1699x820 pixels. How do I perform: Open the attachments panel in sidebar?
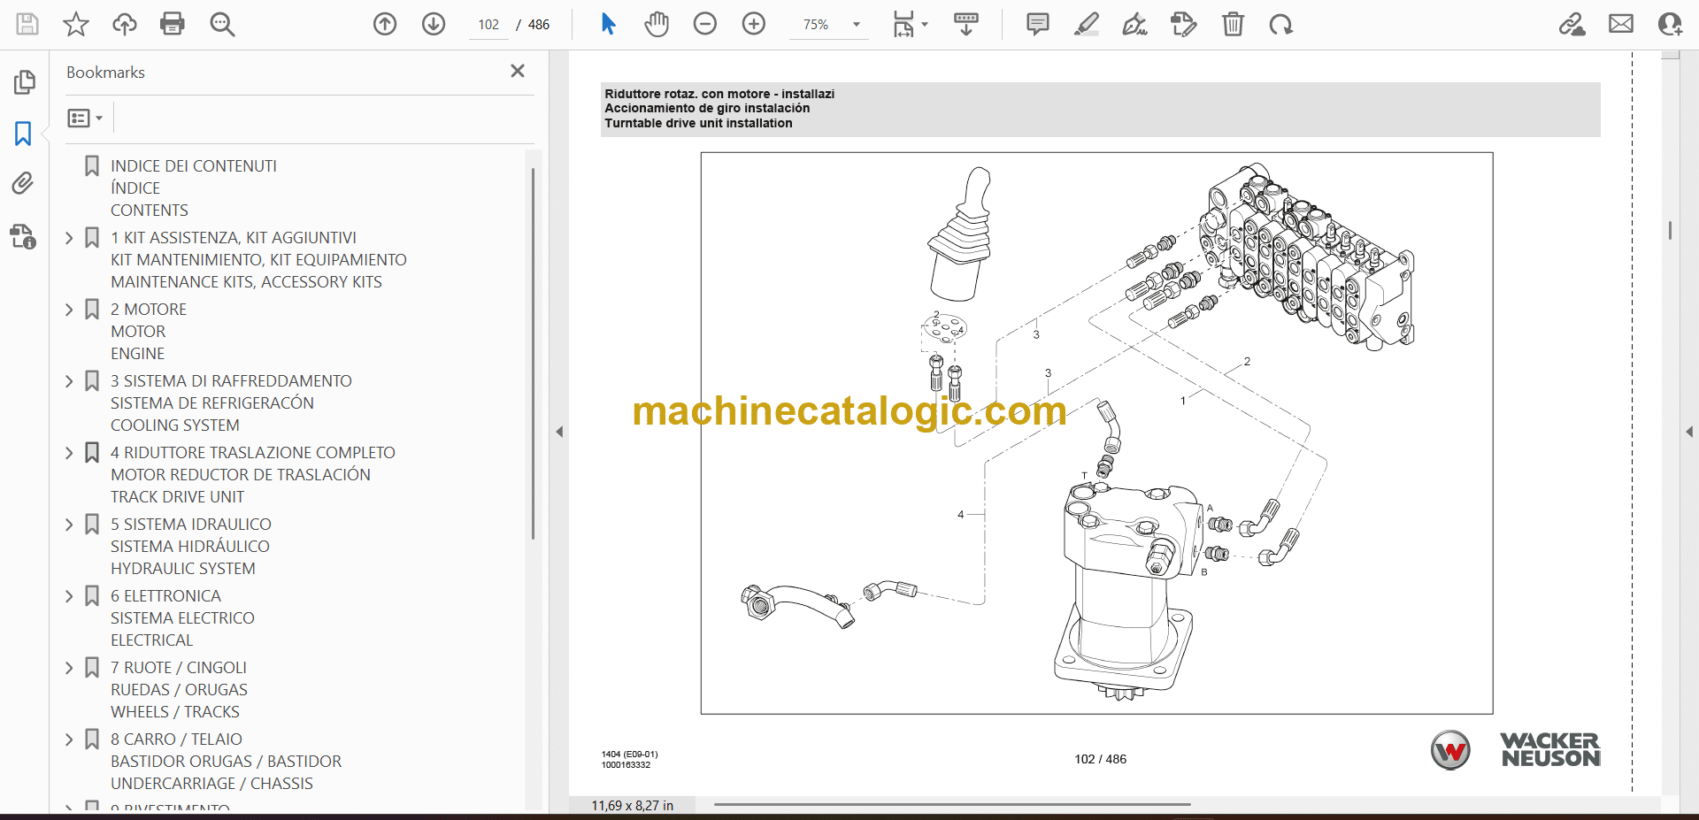point(23,183)
